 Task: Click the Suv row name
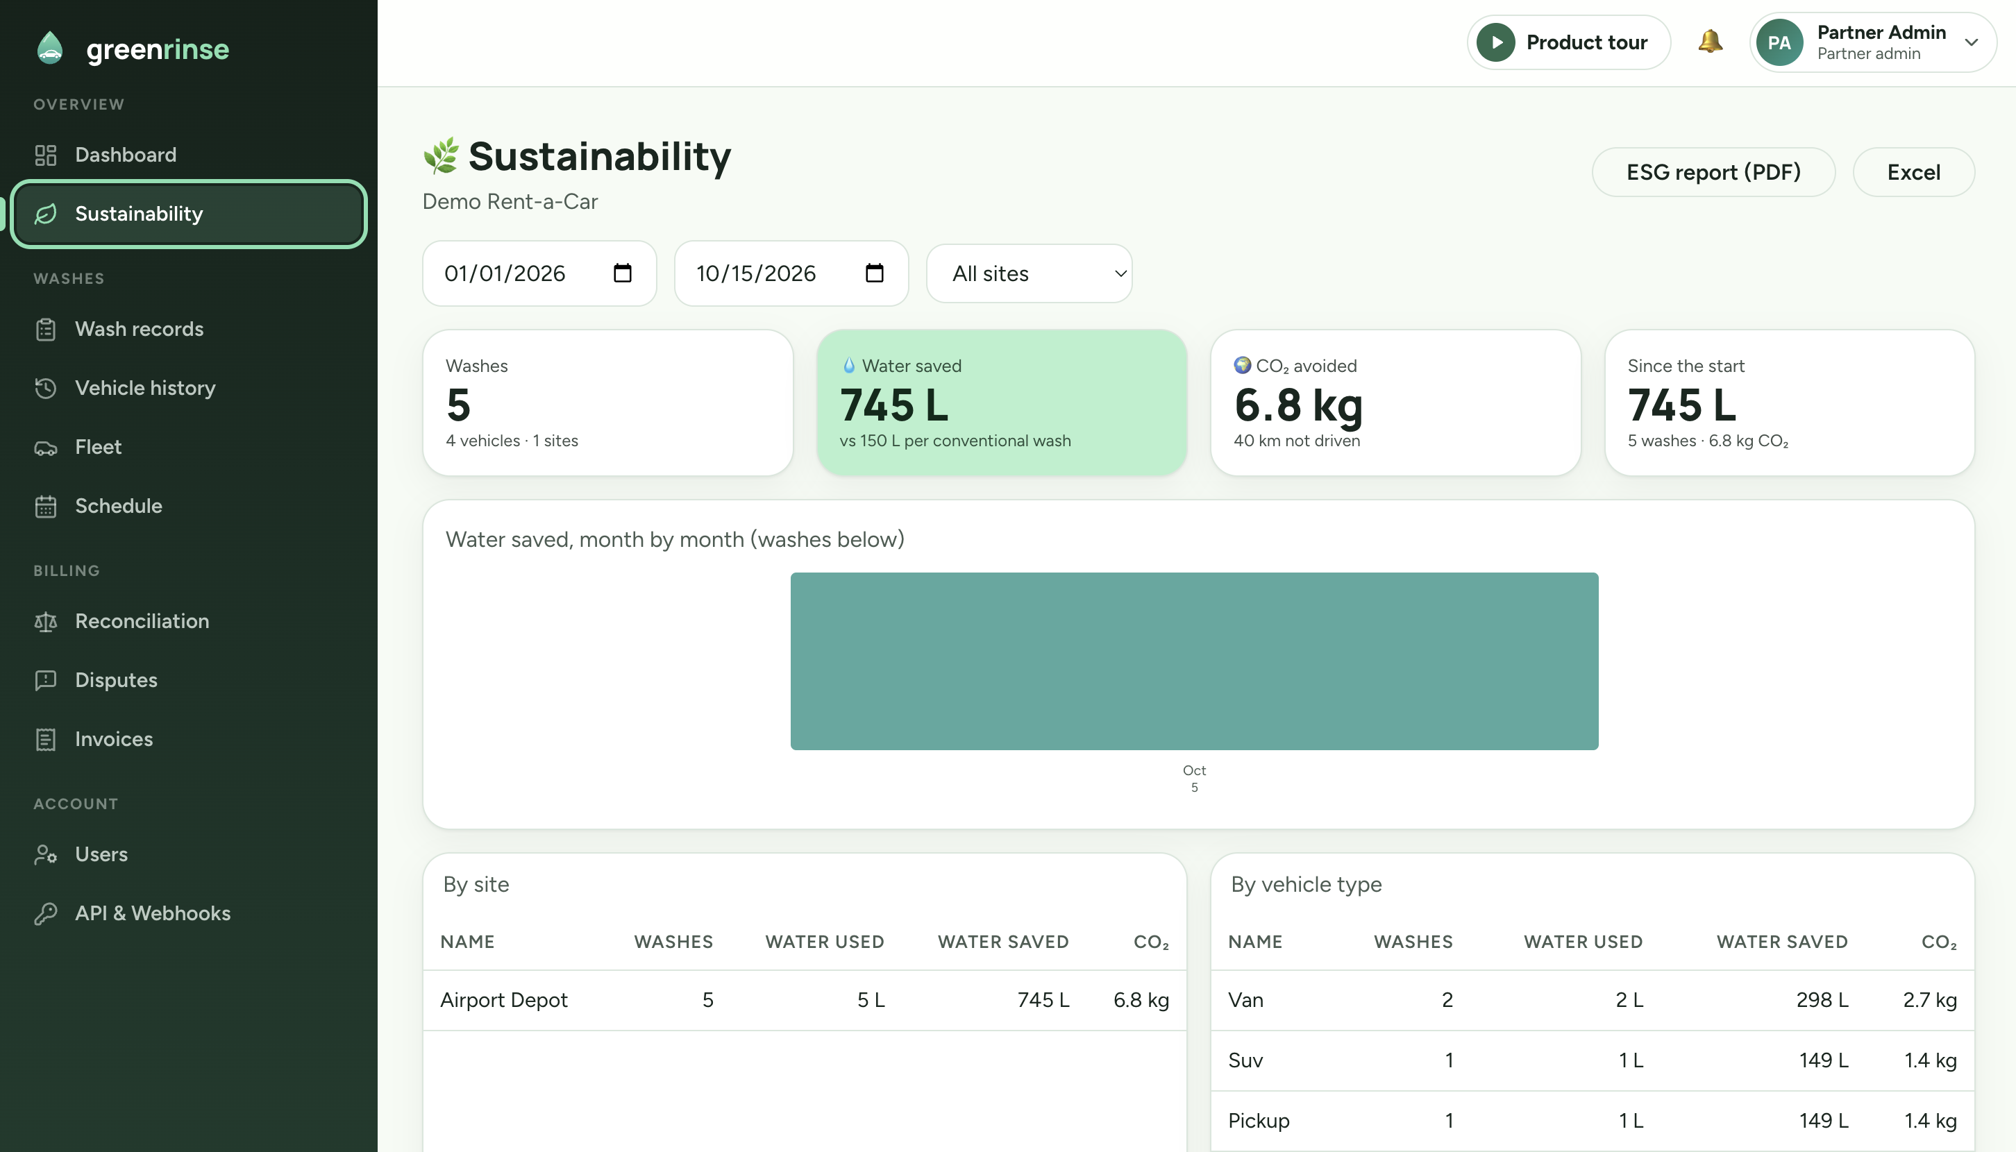tap(1245, 1060)
